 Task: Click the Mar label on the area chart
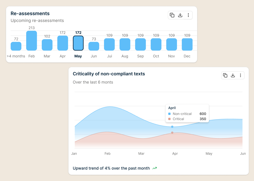click(141, 154)
